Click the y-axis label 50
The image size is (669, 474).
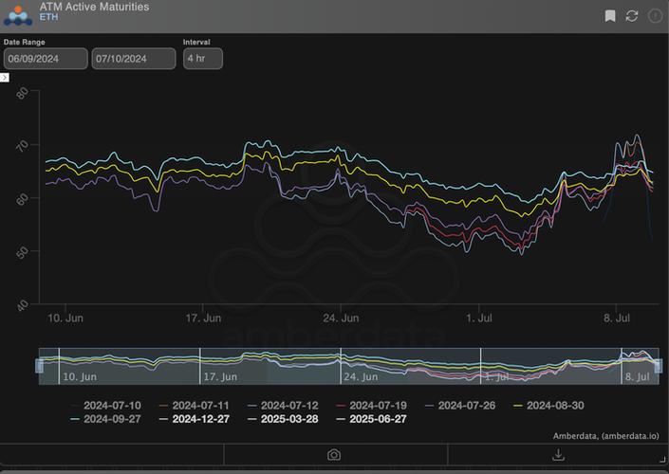click(22, 252)
